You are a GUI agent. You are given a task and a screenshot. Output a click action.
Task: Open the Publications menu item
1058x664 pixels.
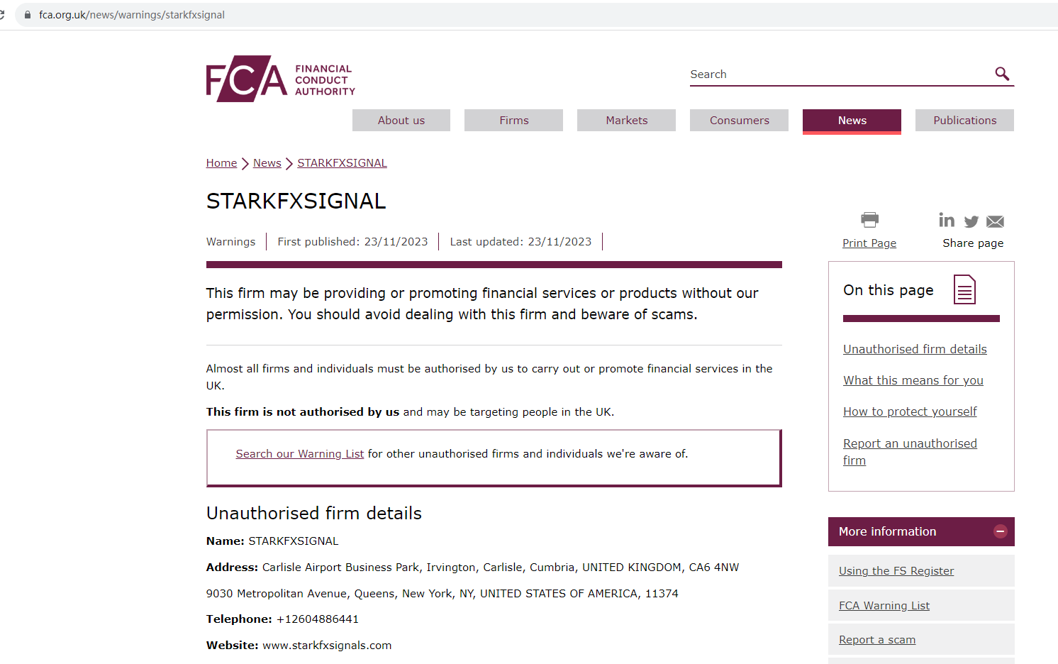pos(964,121)
